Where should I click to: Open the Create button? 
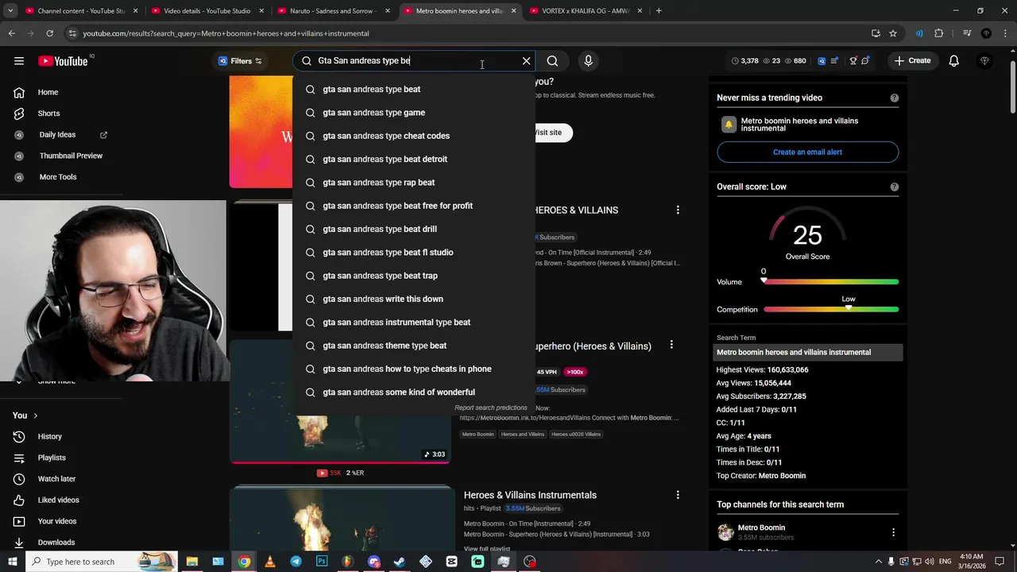(911, 60)
